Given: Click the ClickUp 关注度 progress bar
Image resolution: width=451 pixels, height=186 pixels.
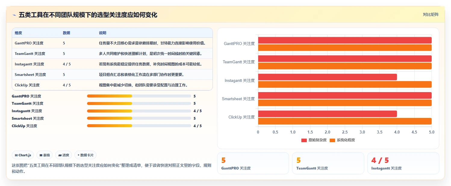Looking at the screenshot, I should tap(139, 126).
